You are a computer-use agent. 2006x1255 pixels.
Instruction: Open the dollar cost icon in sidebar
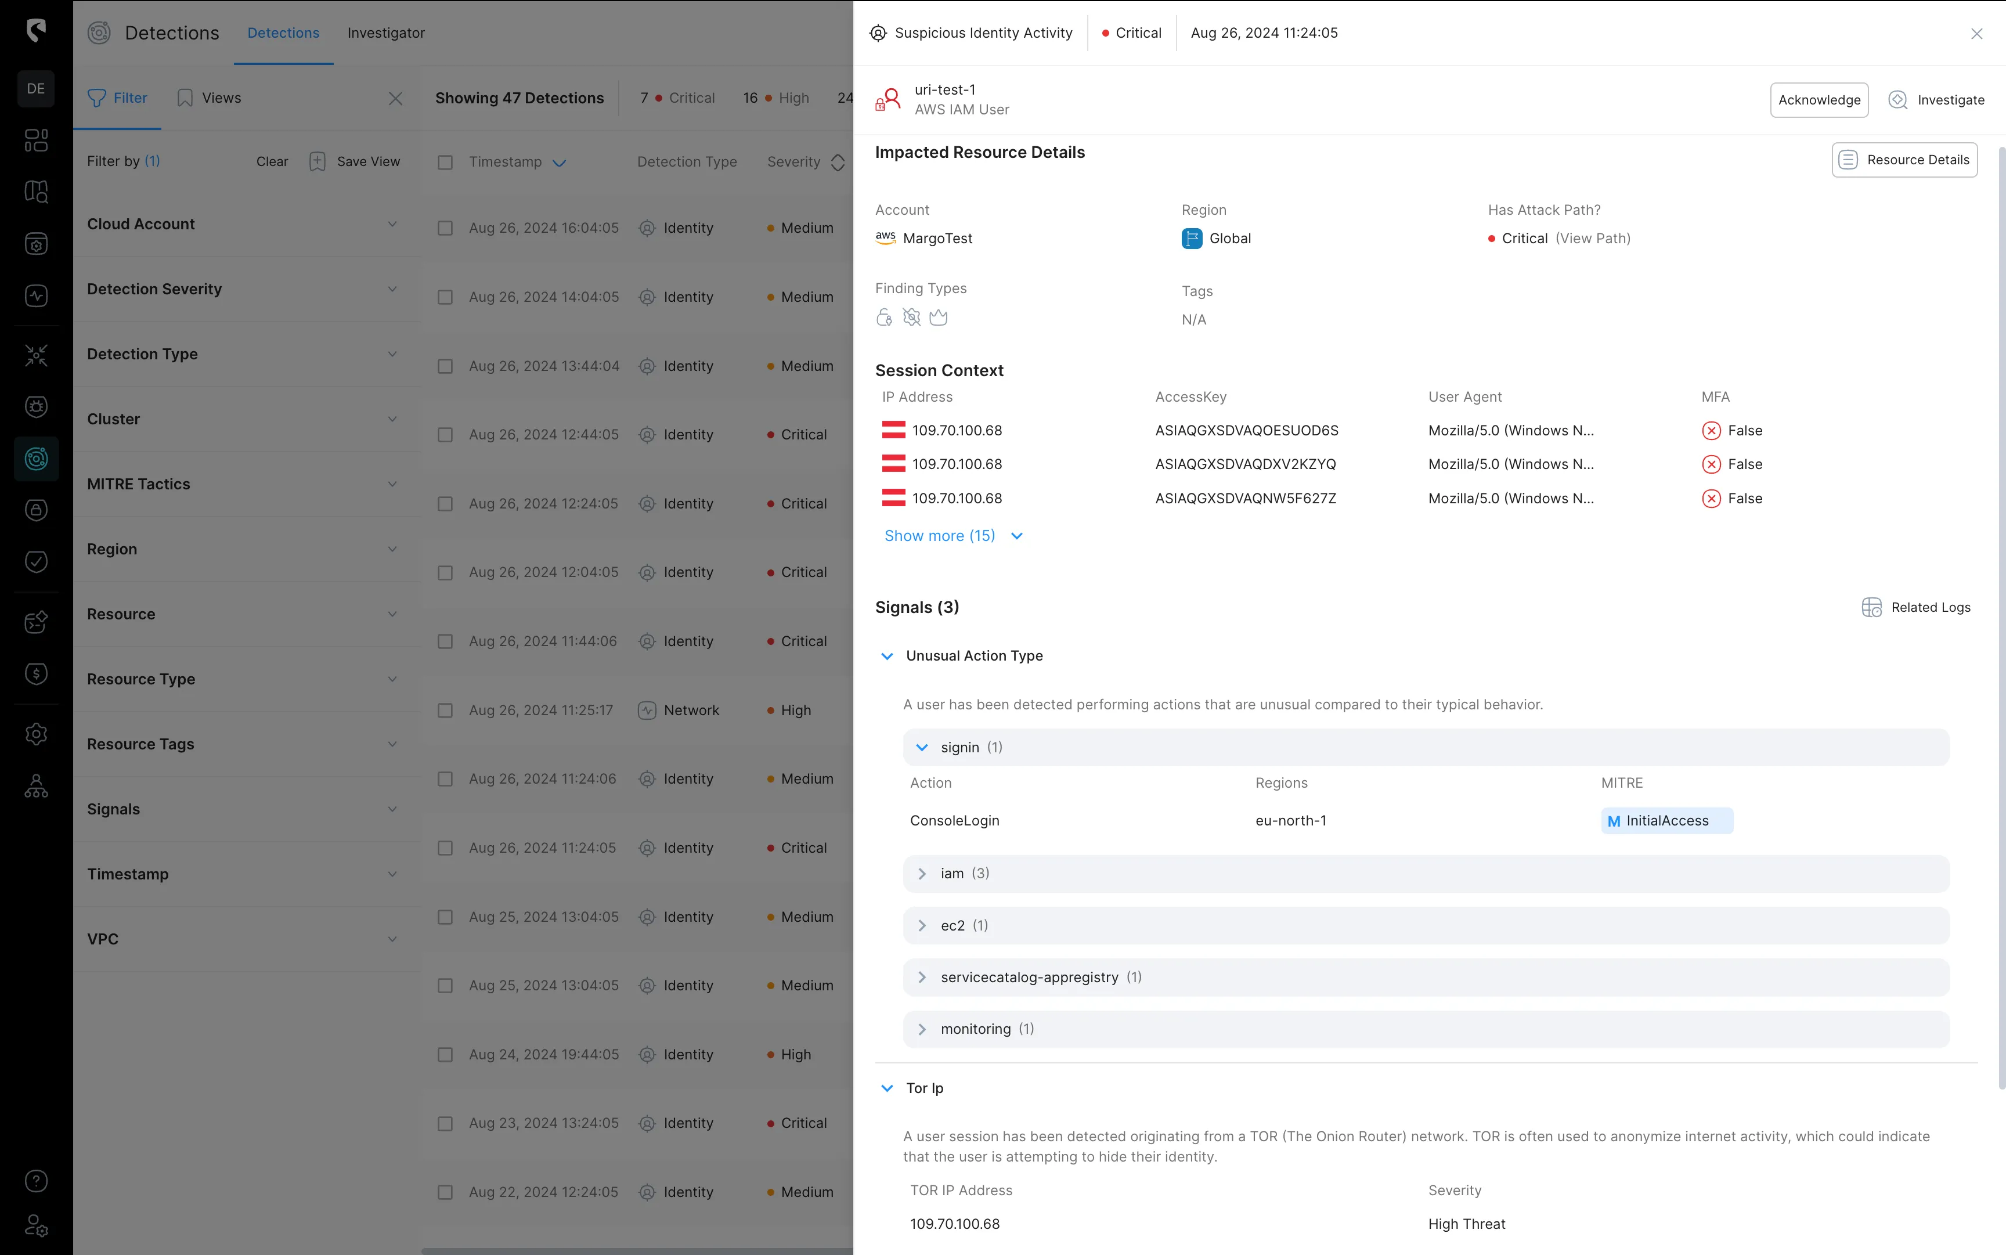coord(35,673)
